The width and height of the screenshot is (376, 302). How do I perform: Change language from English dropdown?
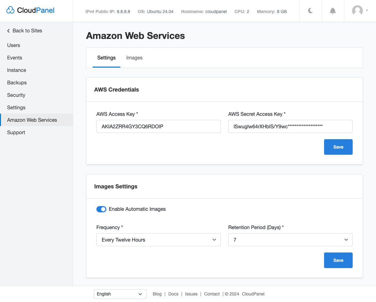tap(120, 294)
